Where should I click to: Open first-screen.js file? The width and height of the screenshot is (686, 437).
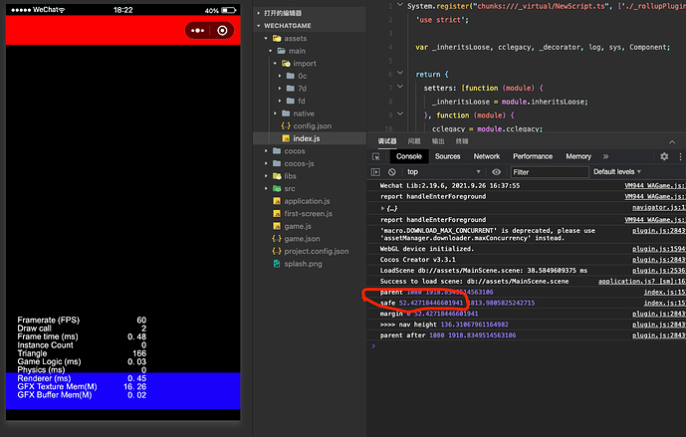click(310, 214)
